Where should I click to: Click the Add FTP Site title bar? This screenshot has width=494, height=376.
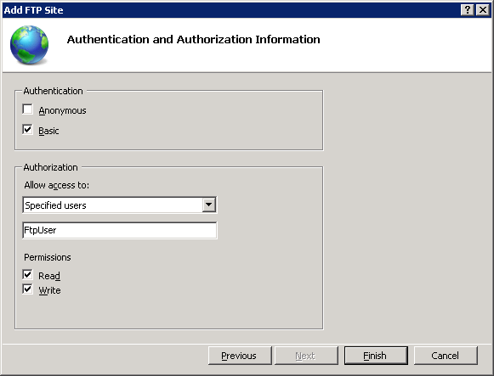230,10
